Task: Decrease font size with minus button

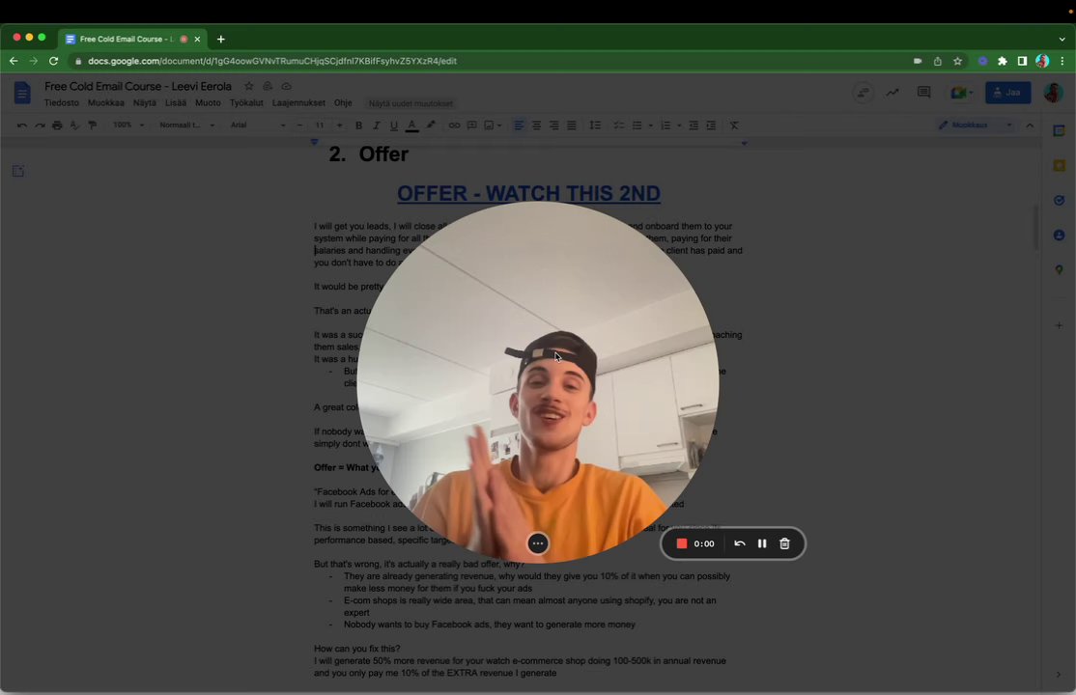Action: point(299,125)
